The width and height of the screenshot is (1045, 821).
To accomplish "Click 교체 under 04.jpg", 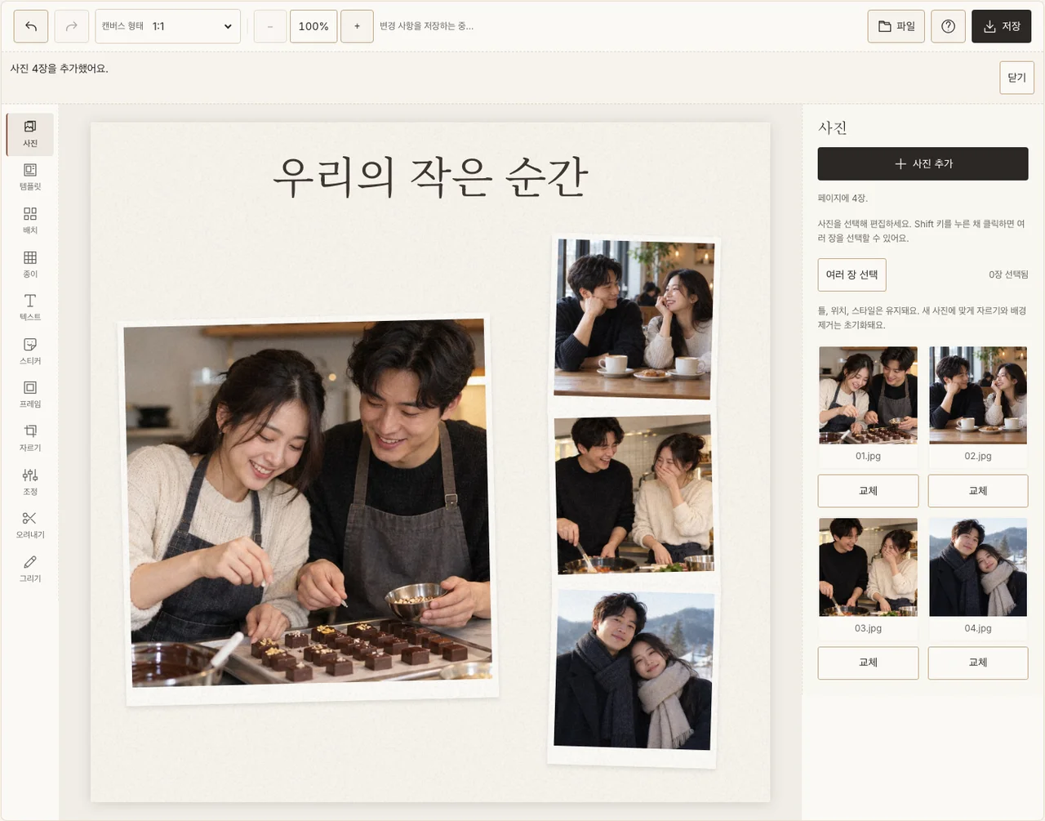I will pos(978,663).
